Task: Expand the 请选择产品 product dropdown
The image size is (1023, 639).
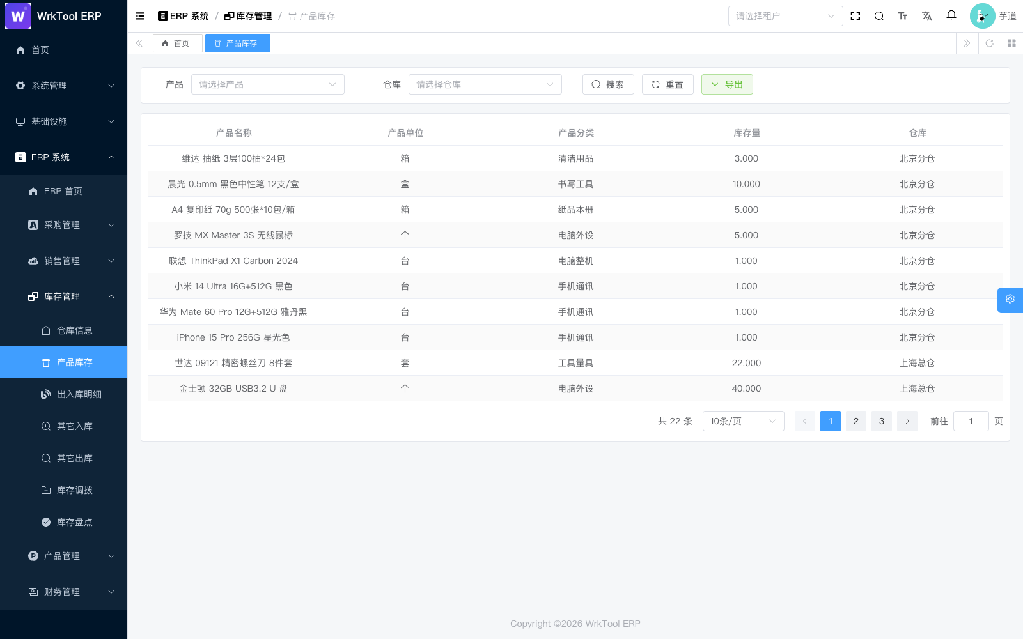Action: tap(268, 84)
